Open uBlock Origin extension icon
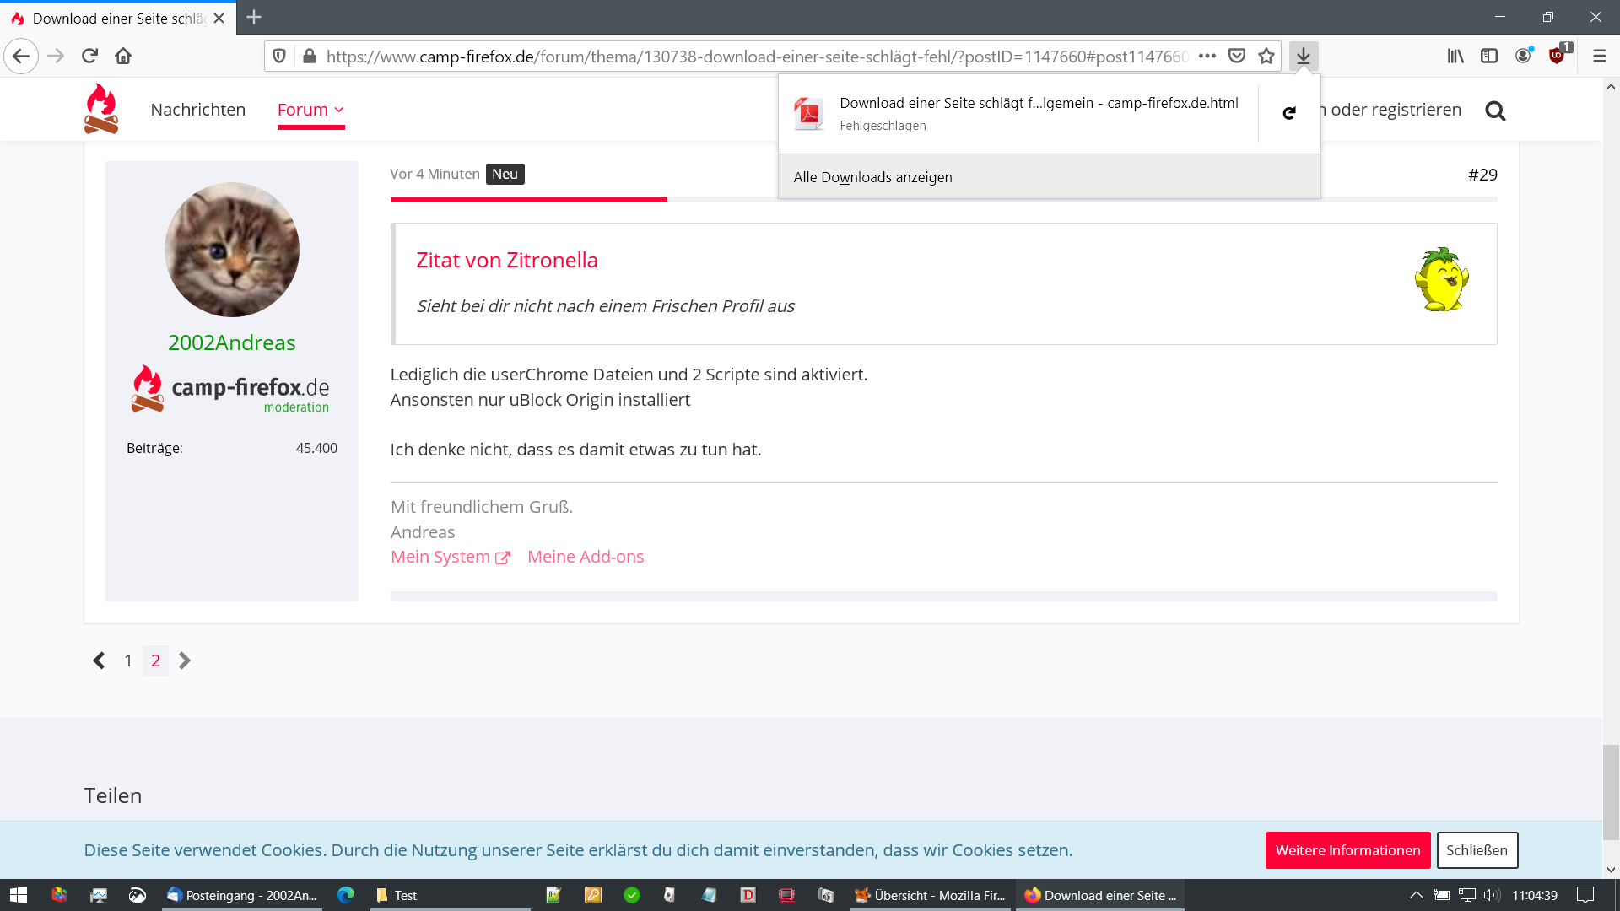 click(1557, 57)
